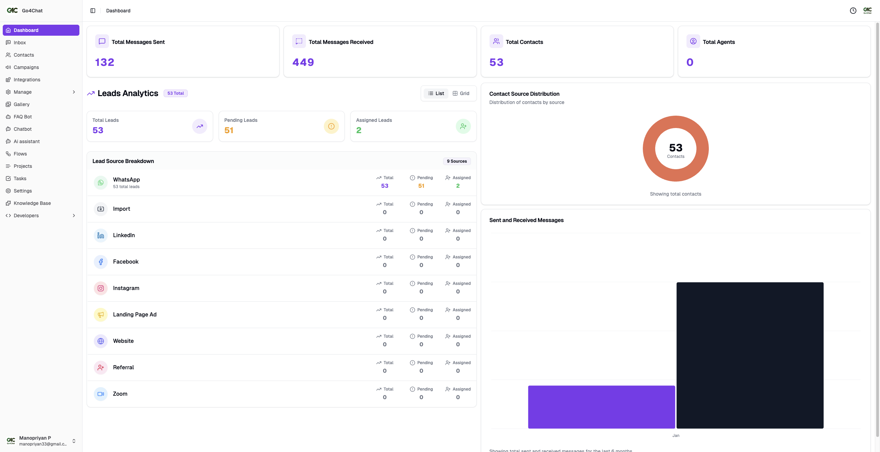Open the Integrations panel
880x452 pixels.
coord(27,80)
